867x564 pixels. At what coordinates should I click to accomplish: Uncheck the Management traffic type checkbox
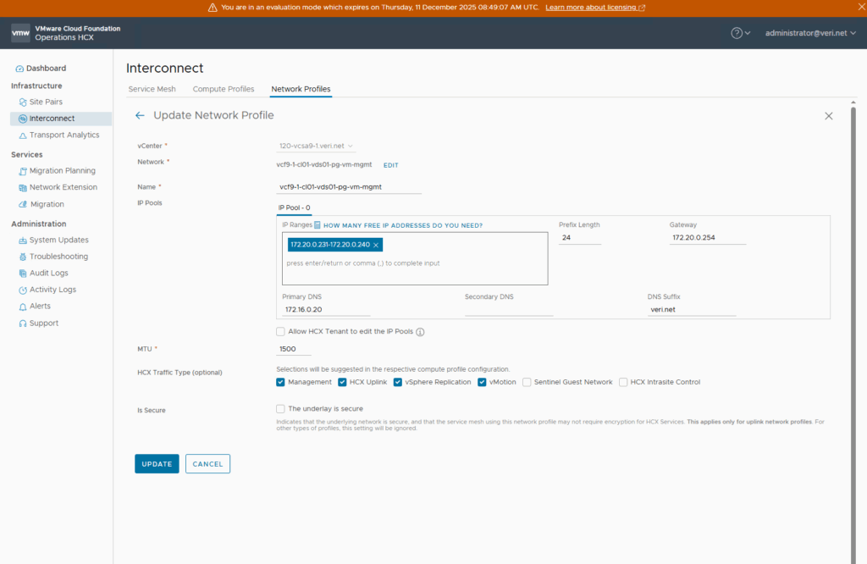(x=281, y=382)
